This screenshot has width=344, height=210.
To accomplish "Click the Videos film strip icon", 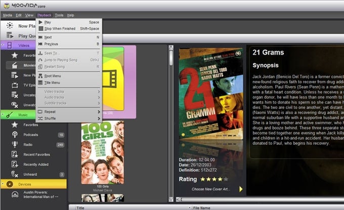I will tap(10, 45).
